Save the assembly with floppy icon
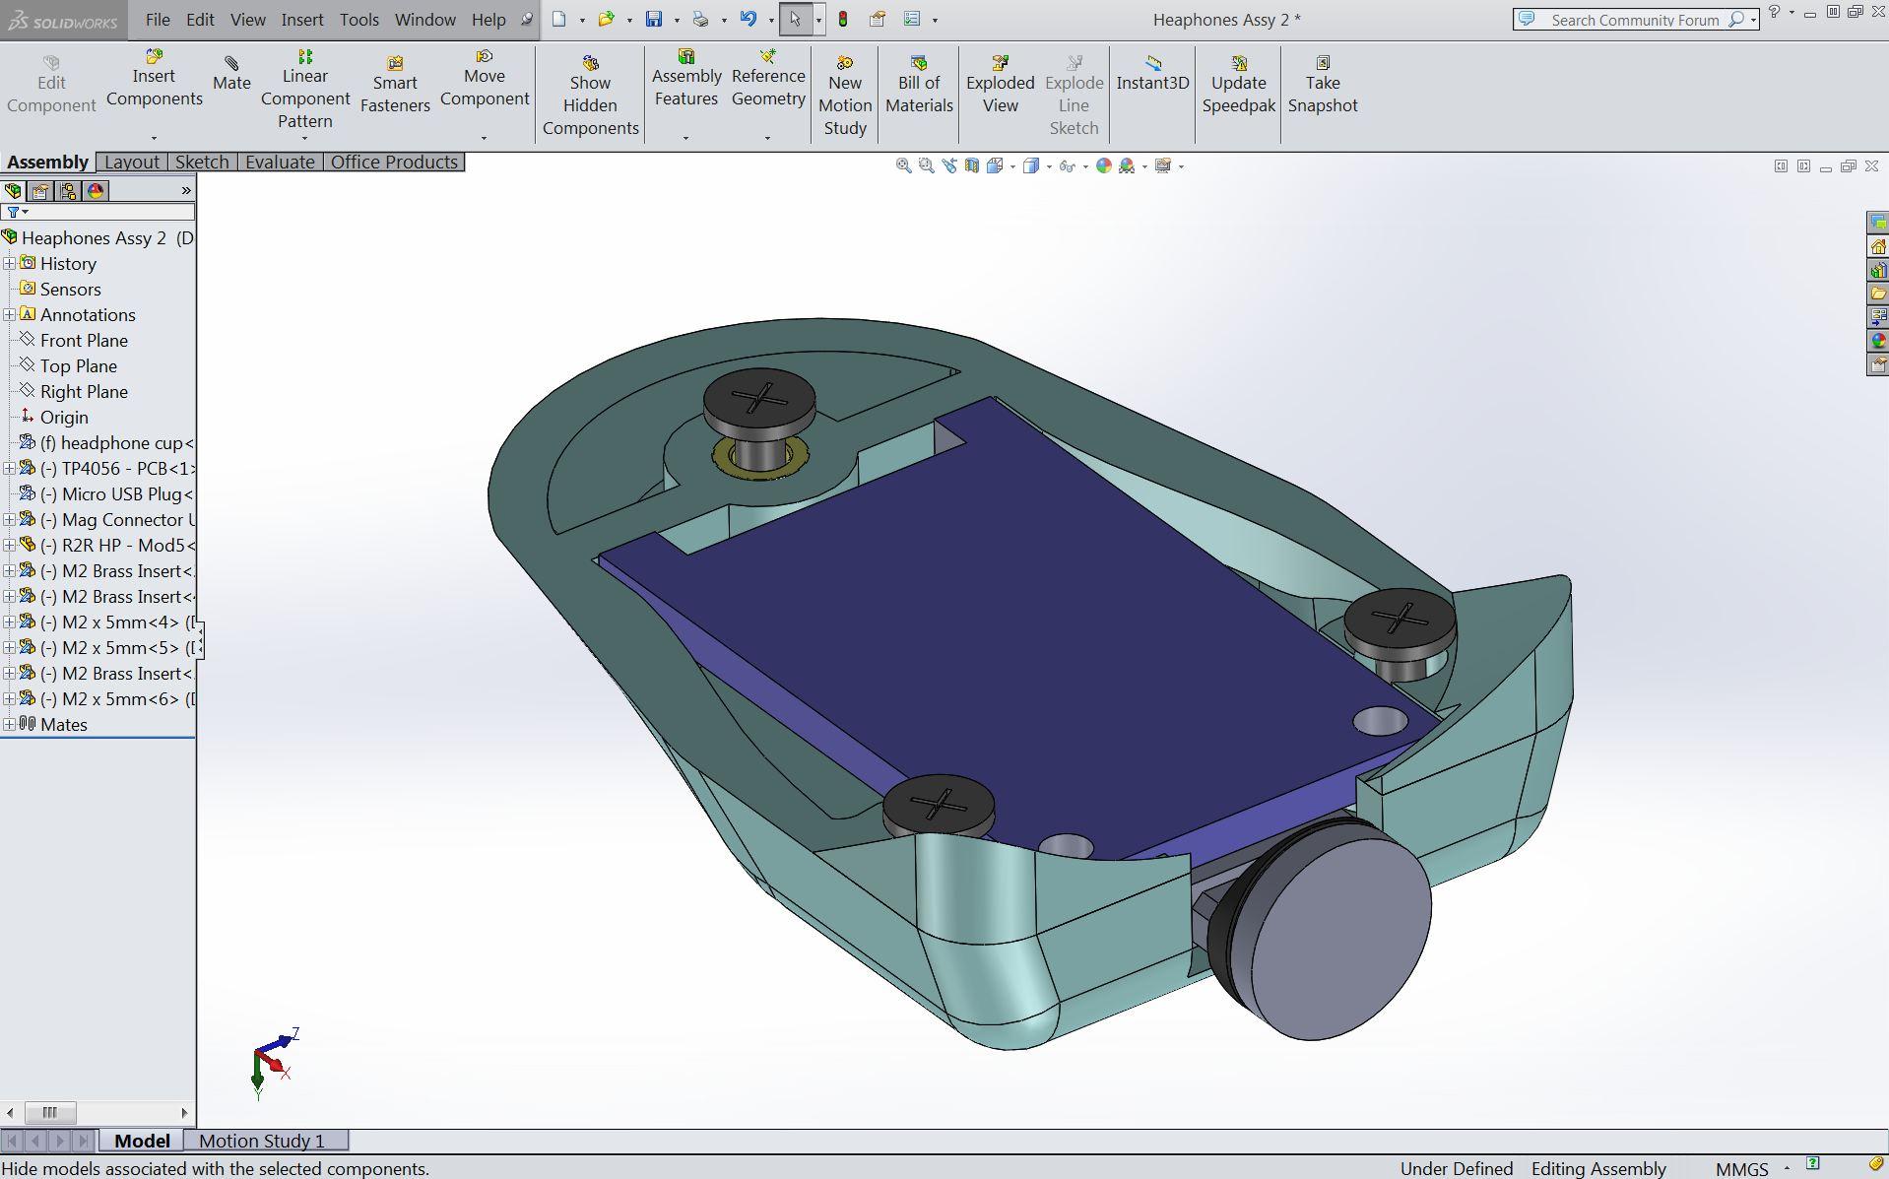Screen dimensions: 1889x1179 click(653, 19)
